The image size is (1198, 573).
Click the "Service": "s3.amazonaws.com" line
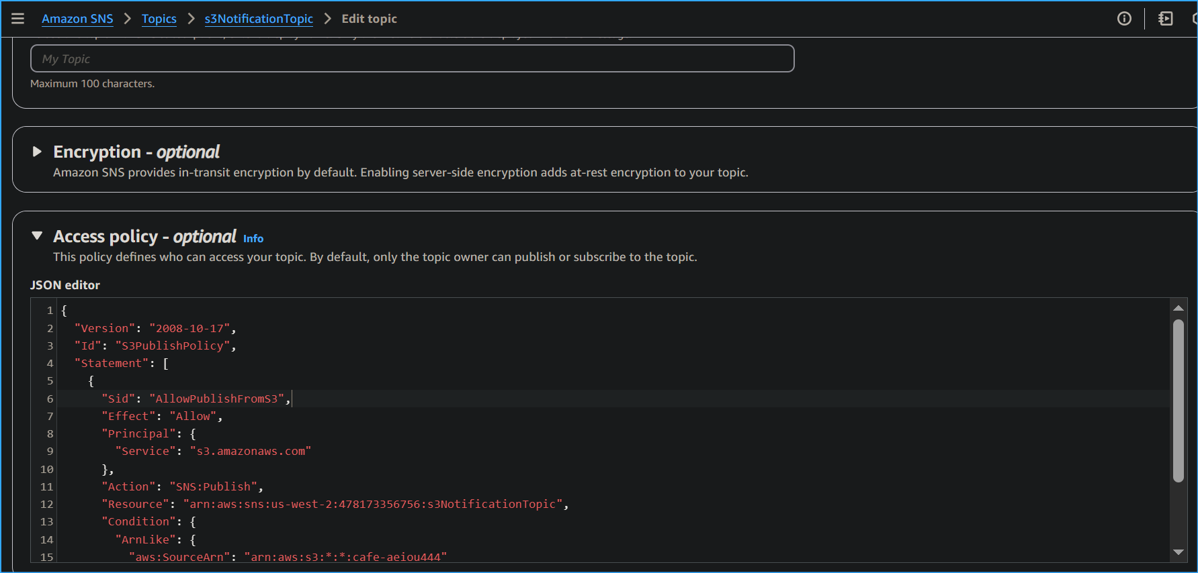coord(213,451)
